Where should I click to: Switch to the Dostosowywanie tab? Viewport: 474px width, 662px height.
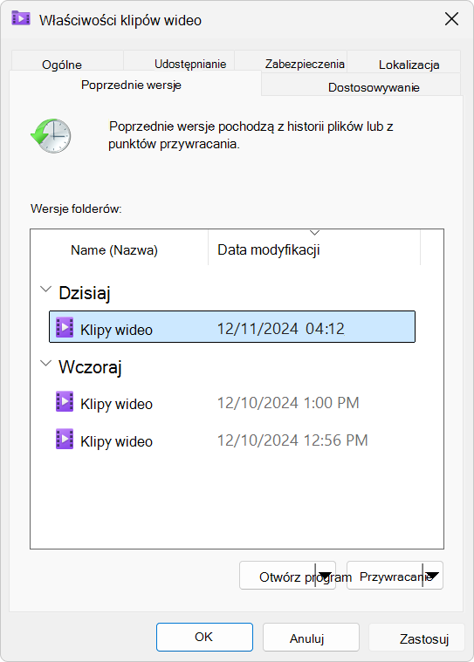tap(374, 87)
